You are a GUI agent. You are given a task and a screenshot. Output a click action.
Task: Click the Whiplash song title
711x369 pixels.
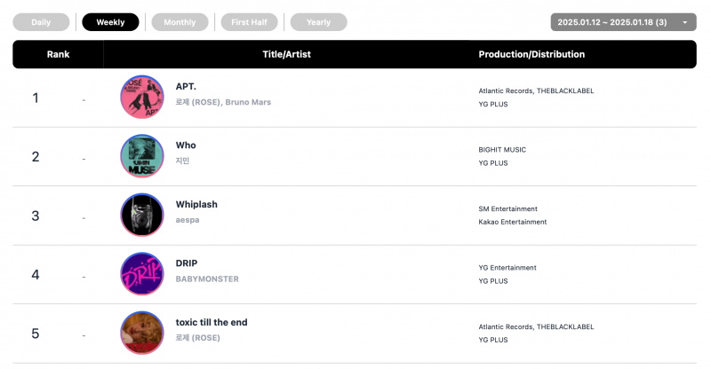tap(196, 204)
